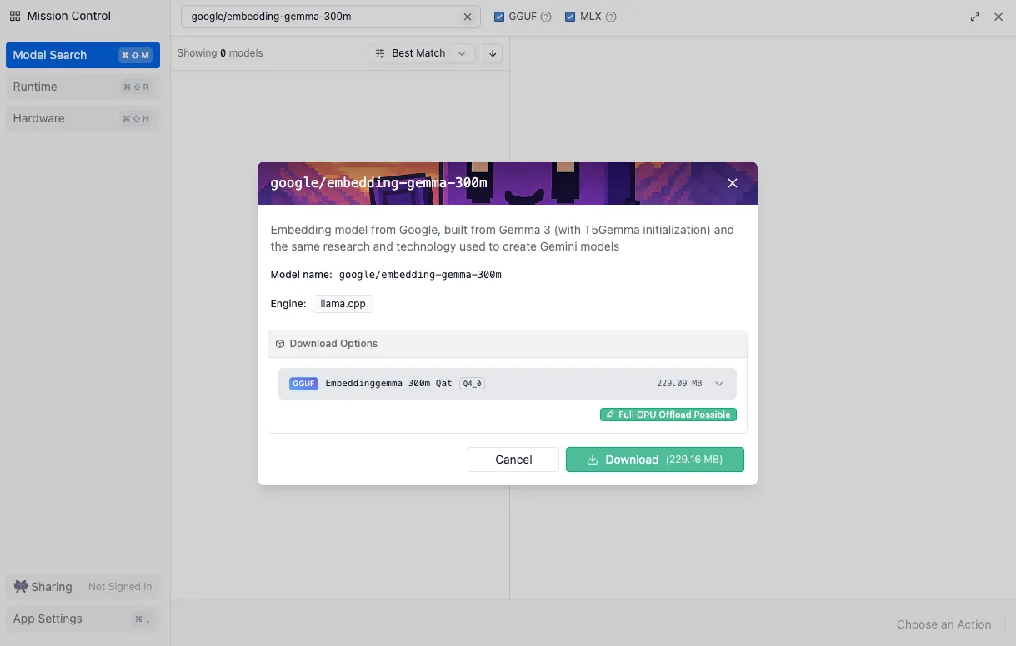Open the Runtime section

(83, 87)
